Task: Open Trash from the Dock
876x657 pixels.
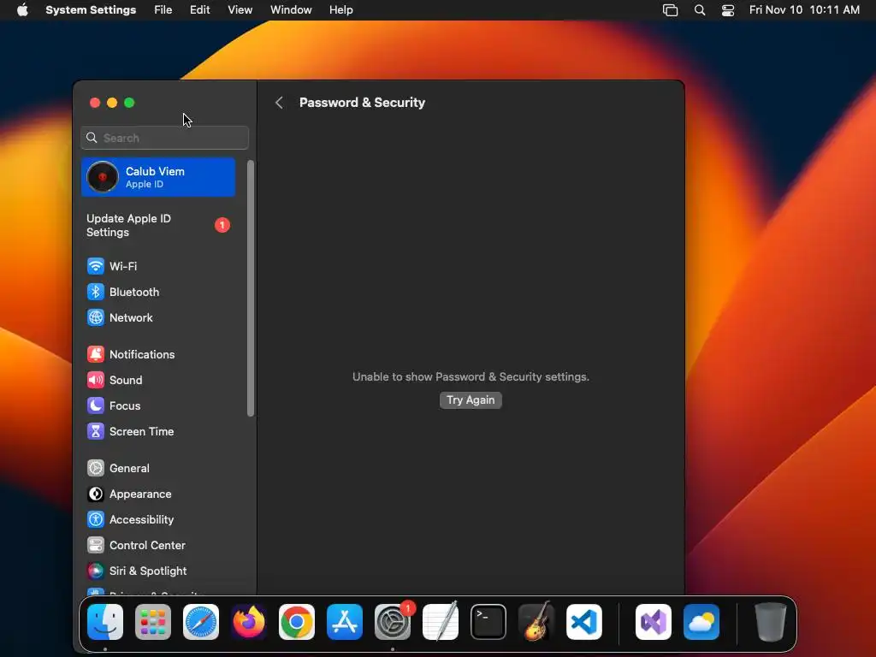Action: [771, 622]
